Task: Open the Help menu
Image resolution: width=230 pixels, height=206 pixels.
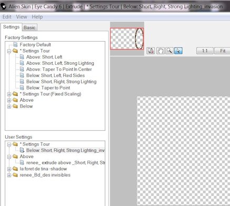Action: point(37,17)
